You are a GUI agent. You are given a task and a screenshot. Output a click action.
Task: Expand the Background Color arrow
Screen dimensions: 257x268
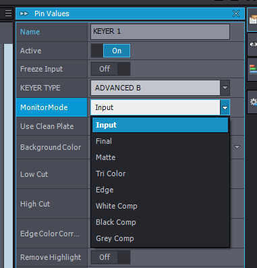pyautogui.click(x=237, y=147)
